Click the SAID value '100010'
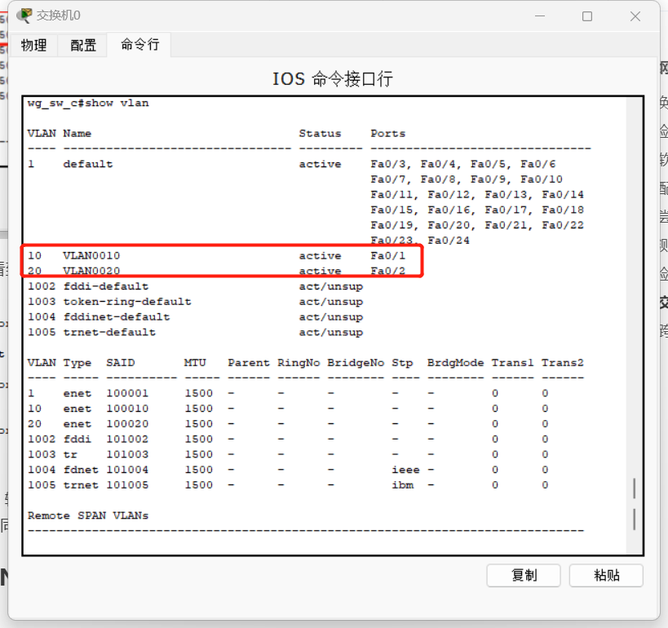 127,409
